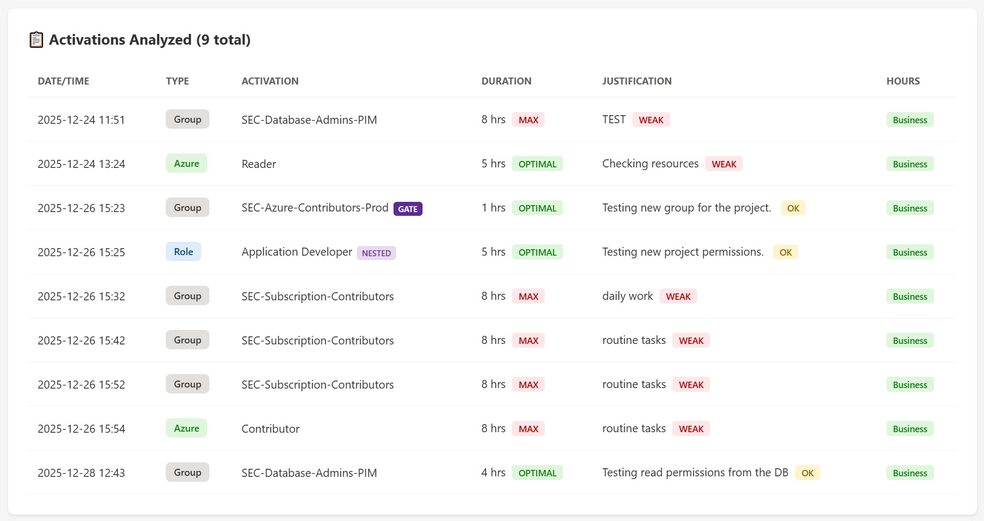The width and height of the screenshot is (984, 521).
Task: Select the HOURS column header
Action: (x=903, y=81)
